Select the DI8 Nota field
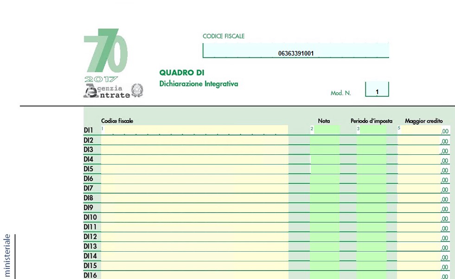Image resolution: width=455 pixels, height=279 pixels. (325, 198)
